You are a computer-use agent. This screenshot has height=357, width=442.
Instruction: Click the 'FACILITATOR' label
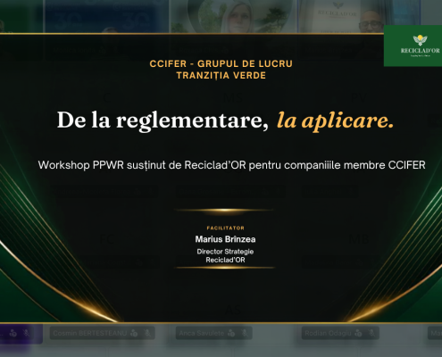coord(226,228)
